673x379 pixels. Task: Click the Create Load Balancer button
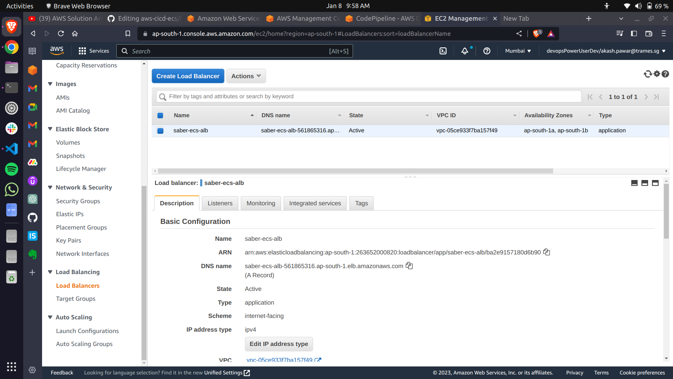click(188, 76)
